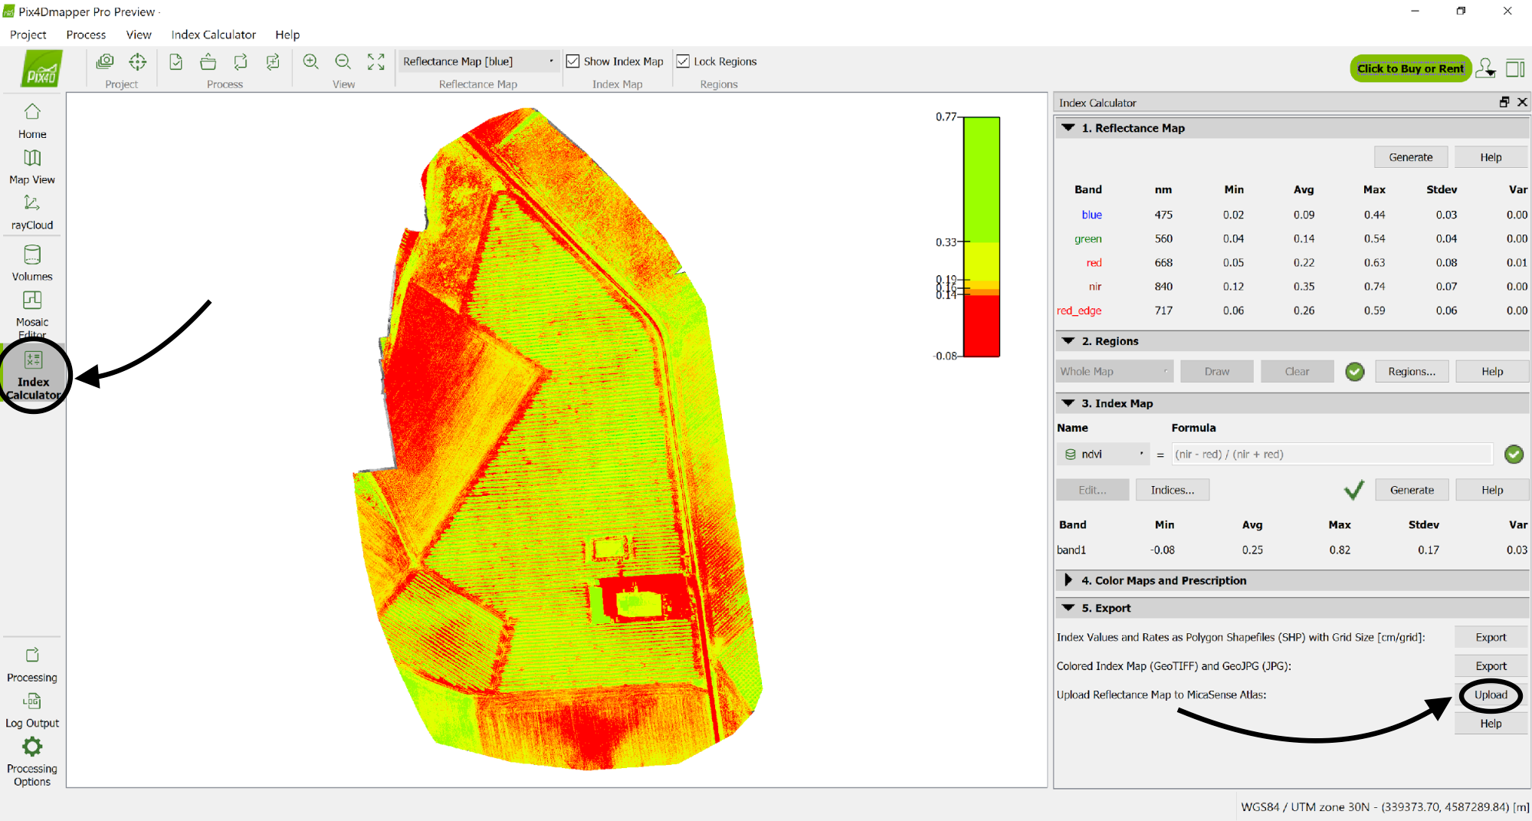The image size is (1532, 821).
Task: Open the Process menu
Action: (86, 34)
